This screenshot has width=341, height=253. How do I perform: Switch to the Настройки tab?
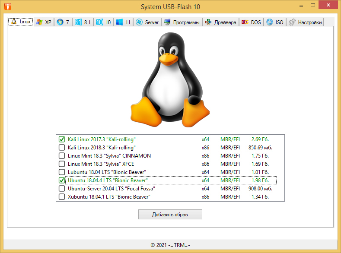click(305, 22)
